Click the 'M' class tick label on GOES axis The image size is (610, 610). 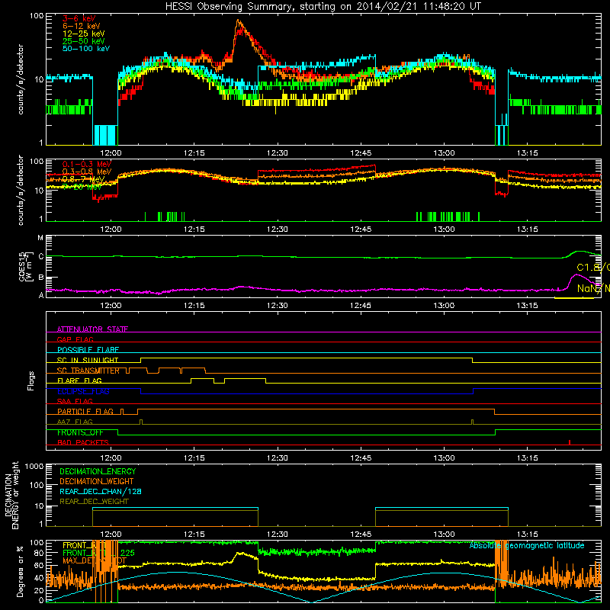(40, 238)
